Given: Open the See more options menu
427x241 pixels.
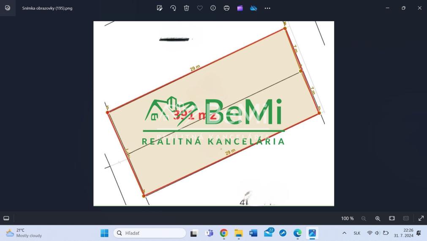Looking at the screenshot, I should coord(267,8).
